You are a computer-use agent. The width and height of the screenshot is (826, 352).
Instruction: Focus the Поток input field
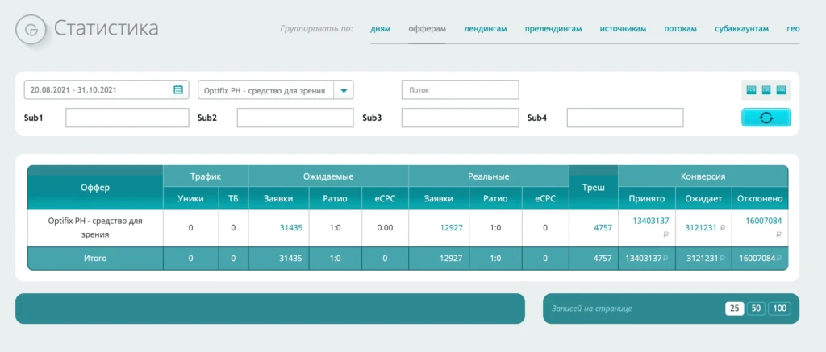(460, 90)
